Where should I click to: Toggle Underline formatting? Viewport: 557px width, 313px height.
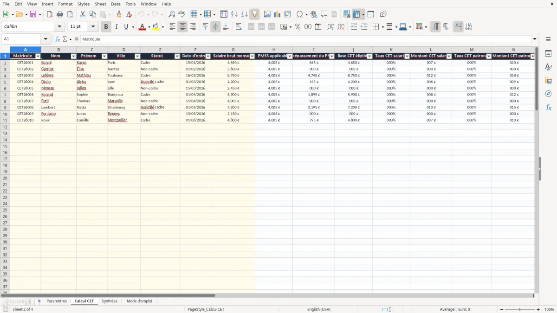[126, 27]
